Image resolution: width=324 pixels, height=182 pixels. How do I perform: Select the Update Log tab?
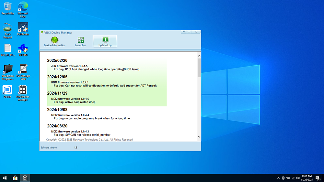click(x=105, y=41)
